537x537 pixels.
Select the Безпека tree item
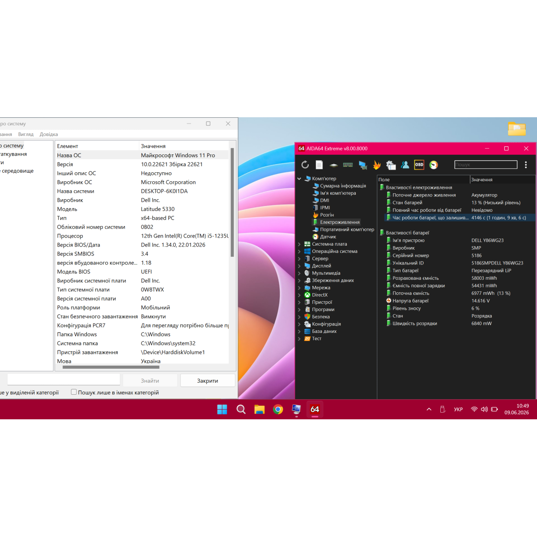(x=320, y=317)
